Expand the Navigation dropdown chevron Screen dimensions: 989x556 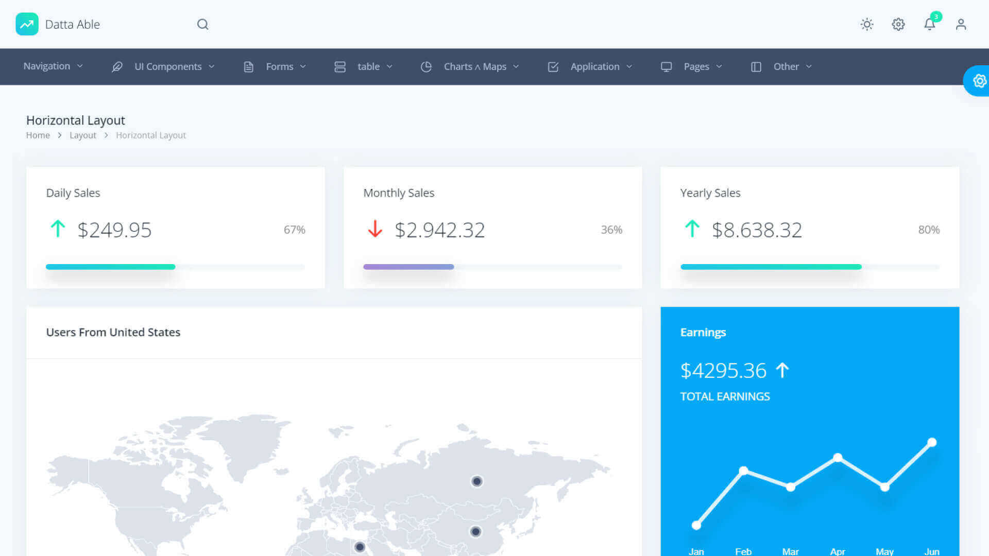[x=80, y=66]
